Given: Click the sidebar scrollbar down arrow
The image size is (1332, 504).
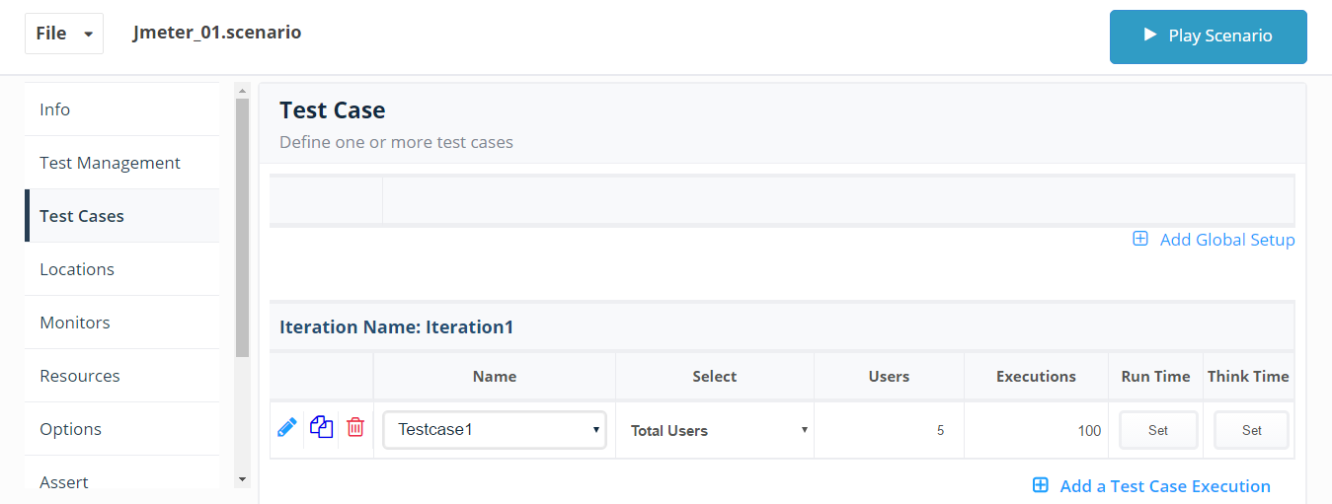Looking at the screenshot, I should click(x=243, y=479).
